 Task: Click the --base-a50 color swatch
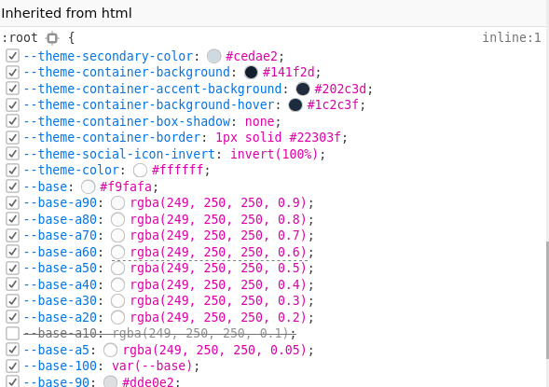pyautogui.click(x=118, y=268)
